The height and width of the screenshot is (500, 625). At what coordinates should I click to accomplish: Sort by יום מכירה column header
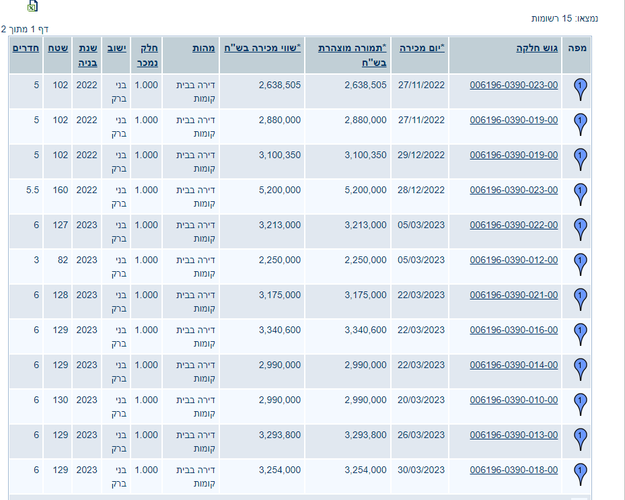[422, 48]
